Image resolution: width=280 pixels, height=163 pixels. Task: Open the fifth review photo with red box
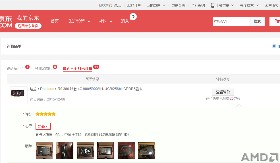[x=126, y=150]
